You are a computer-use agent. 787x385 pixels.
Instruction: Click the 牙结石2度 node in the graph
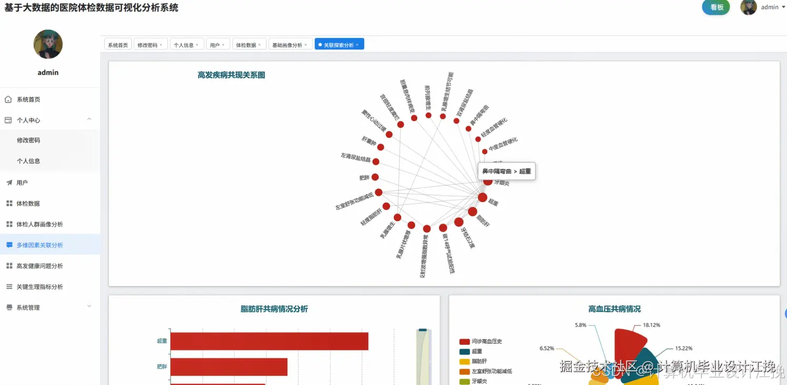coord(459,222)
